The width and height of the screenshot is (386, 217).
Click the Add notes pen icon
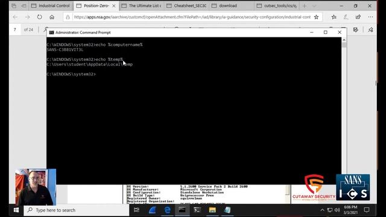(x=346, y=17)
